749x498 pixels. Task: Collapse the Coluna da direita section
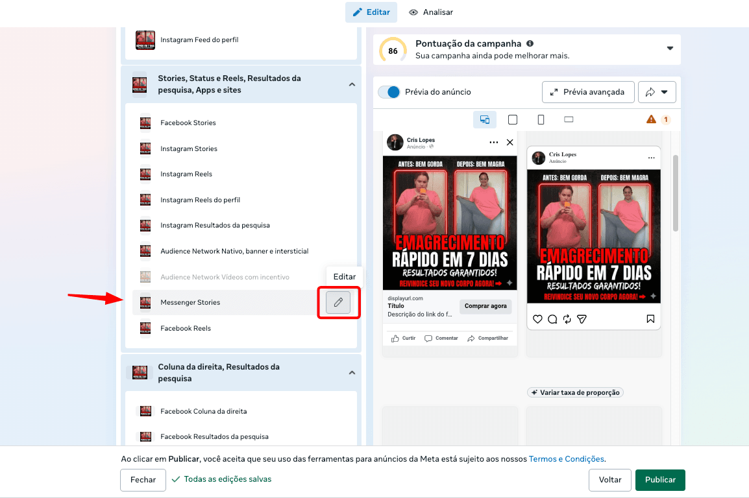[x=352, y=373]
